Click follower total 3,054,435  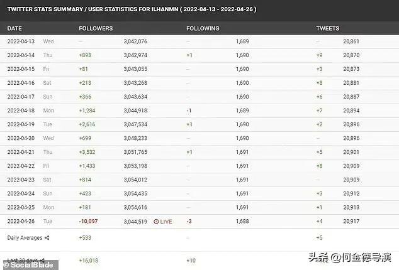pos(135,193)
